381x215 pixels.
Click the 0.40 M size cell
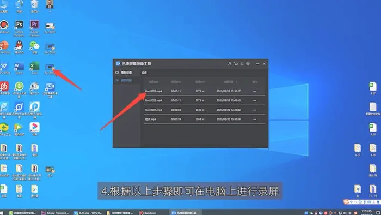[x=200, y=110]
